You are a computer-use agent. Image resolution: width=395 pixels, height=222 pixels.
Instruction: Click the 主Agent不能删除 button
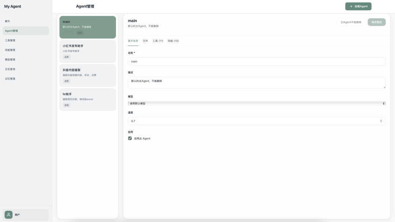(351, 22)
